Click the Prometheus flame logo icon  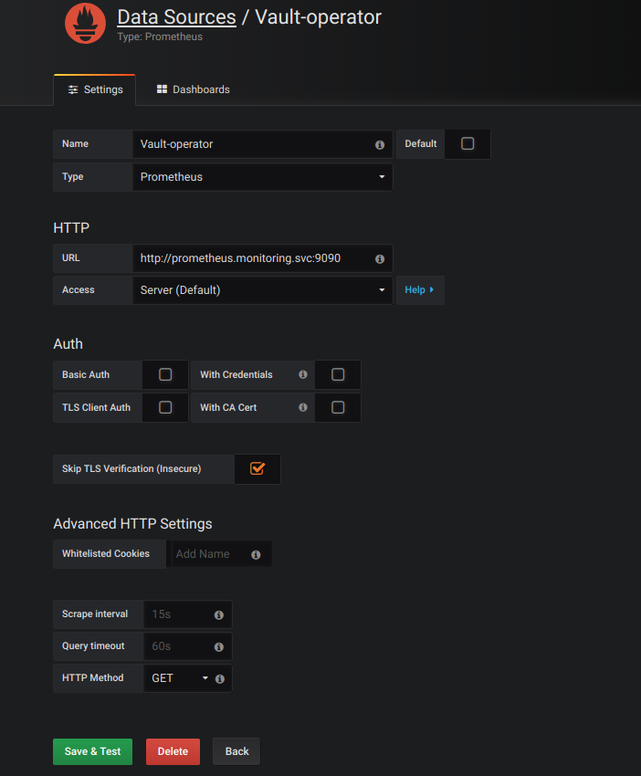(85, 24)
